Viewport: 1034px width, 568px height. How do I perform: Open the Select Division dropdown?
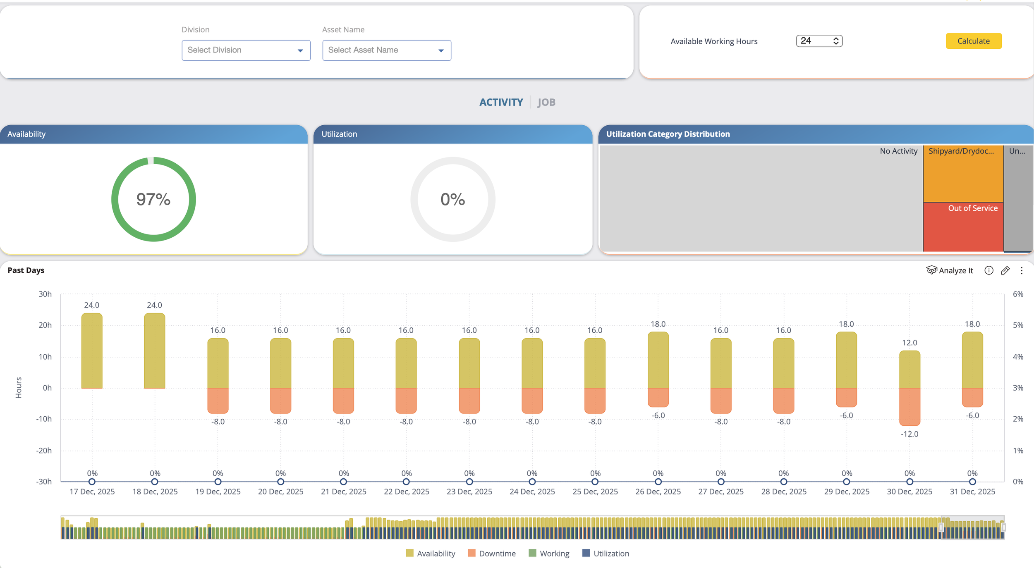[x=246, y=50]
